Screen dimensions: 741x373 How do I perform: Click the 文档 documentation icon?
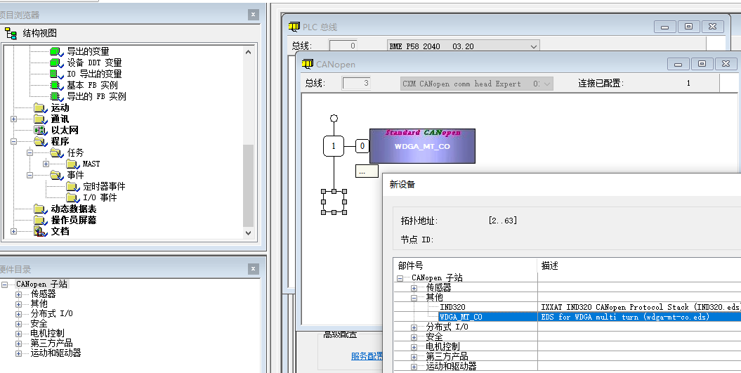pos(41,232)
